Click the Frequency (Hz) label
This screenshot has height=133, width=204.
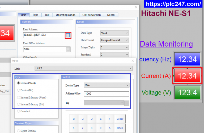pos(155,59)
